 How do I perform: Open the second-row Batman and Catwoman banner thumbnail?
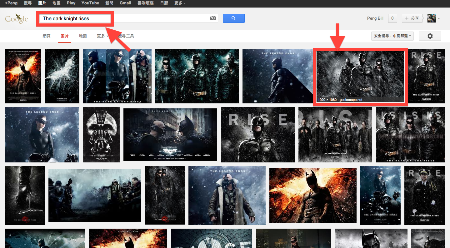[x=410, y=135]
